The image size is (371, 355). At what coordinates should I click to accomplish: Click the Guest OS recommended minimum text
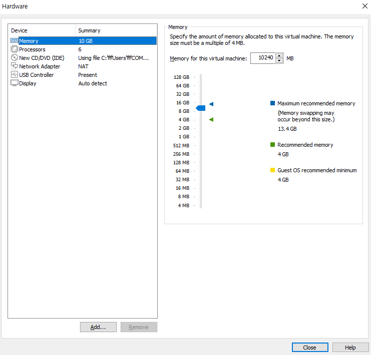click(317, 170)
